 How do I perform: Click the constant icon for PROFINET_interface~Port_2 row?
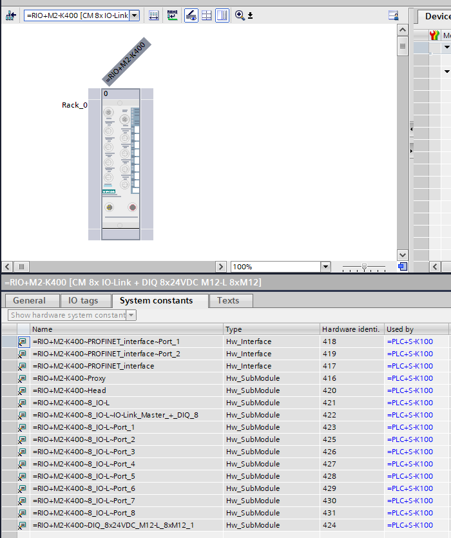23,354
